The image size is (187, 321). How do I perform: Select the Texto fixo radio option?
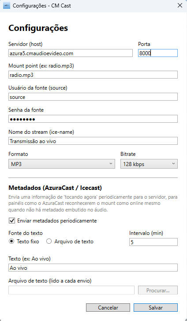[11, 242]
